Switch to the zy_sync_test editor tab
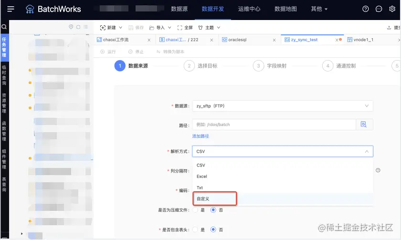This screenshot has height=240, width=401. click(x=305, y=40)
